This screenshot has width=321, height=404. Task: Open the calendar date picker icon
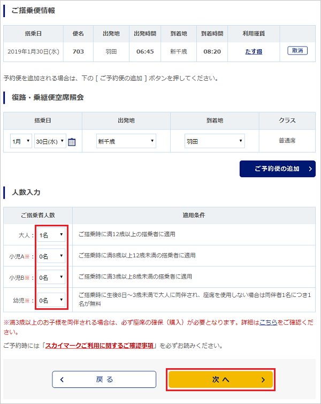click(72, 142)
